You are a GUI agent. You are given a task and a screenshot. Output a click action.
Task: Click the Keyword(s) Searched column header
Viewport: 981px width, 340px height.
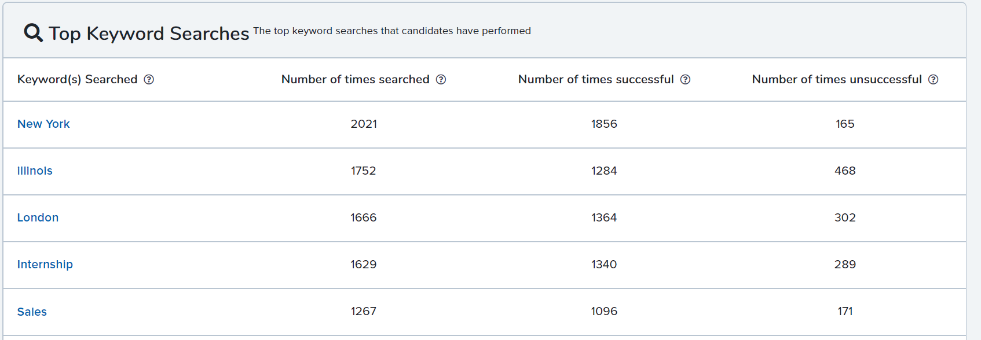(x=78, y=79)
